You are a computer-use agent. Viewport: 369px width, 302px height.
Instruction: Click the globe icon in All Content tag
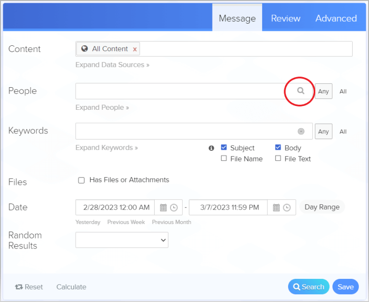point(84,49)
